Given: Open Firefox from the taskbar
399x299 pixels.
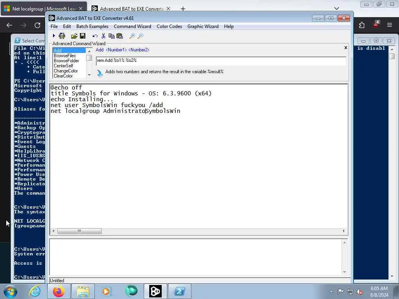Looking at the screenshot, I should 59,291.
